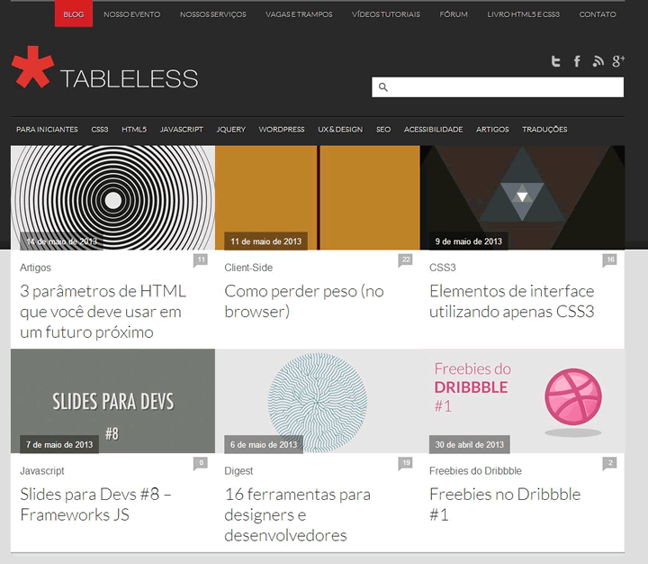The height and width of the screenshot is (564, 648).
Task: Open the WordPress category tab
Action: point(282,130)
